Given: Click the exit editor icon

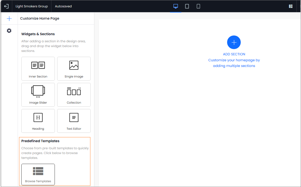Looking at the screenshot, I should pyautogui.click(x=6, y=6).
